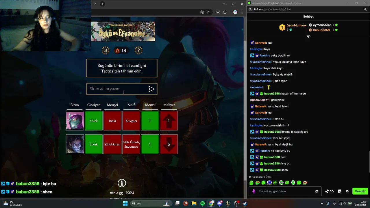370x208 pixels.
Task: Open a new browser tab with plus
Action: pyautogui.click(x=102, y=4)
